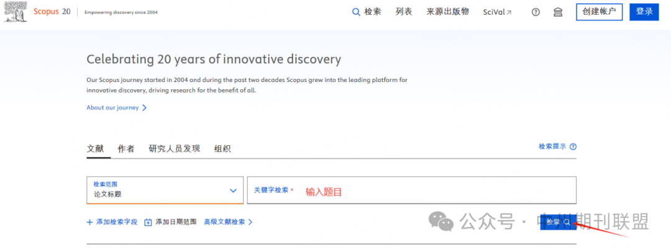This screenshot has width=671, height=249.
Task: Expand the 检索范围 论文标题 dropdown
Action: click(165, 190)
